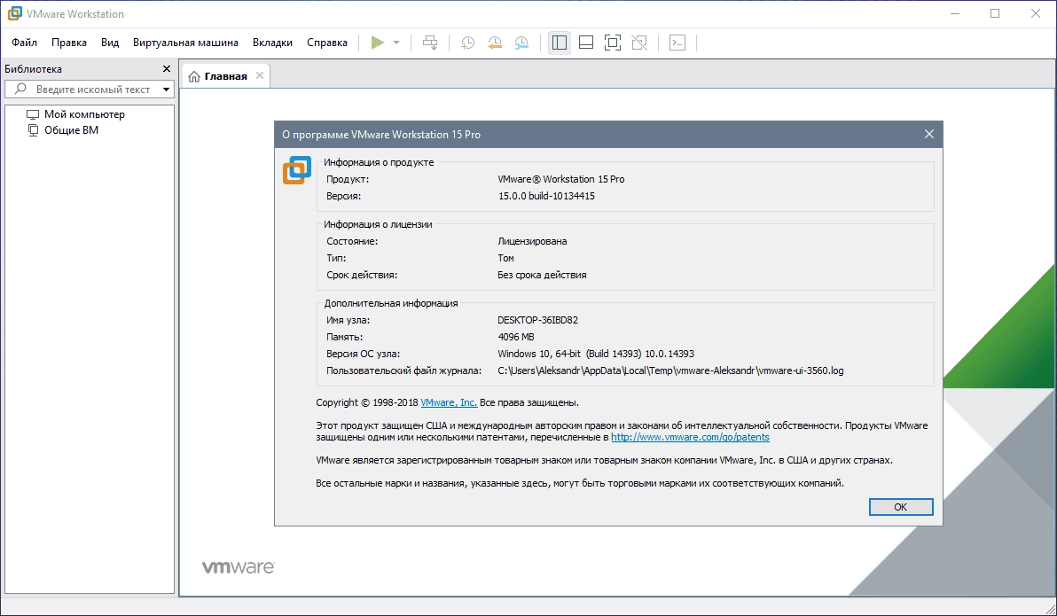Open the Вид menu

(110, 43)
